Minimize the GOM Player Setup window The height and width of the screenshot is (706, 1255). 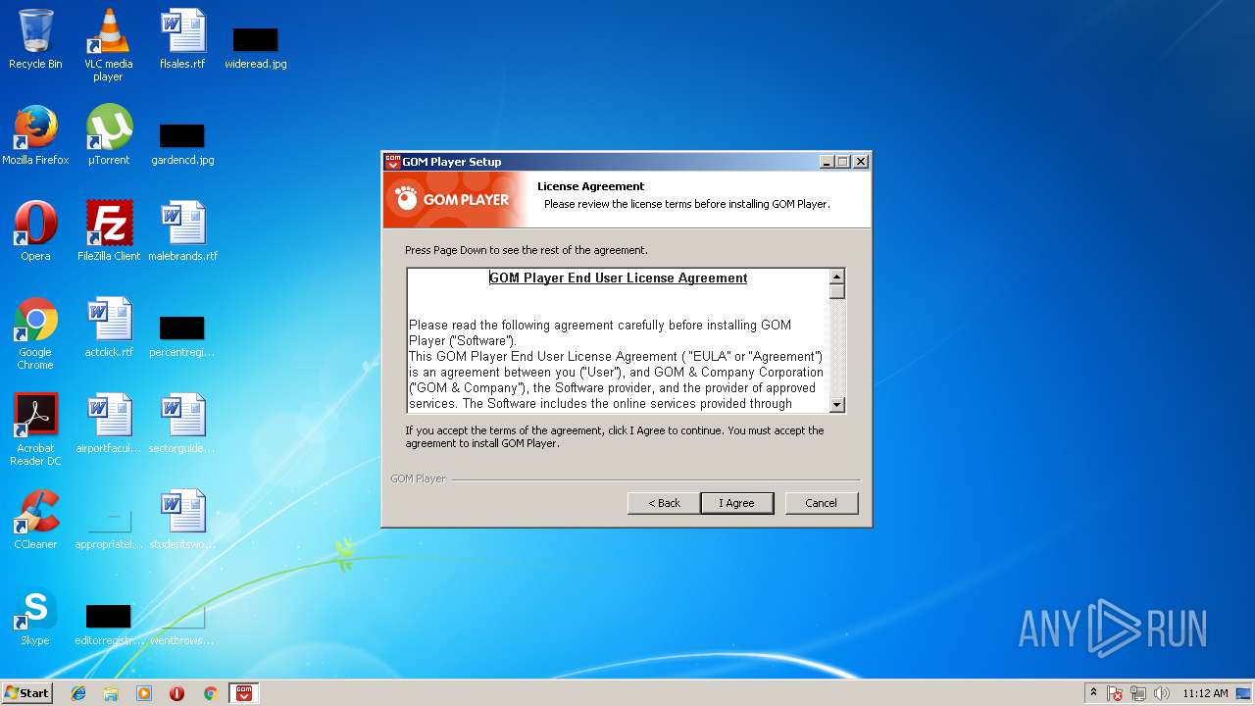827,162
